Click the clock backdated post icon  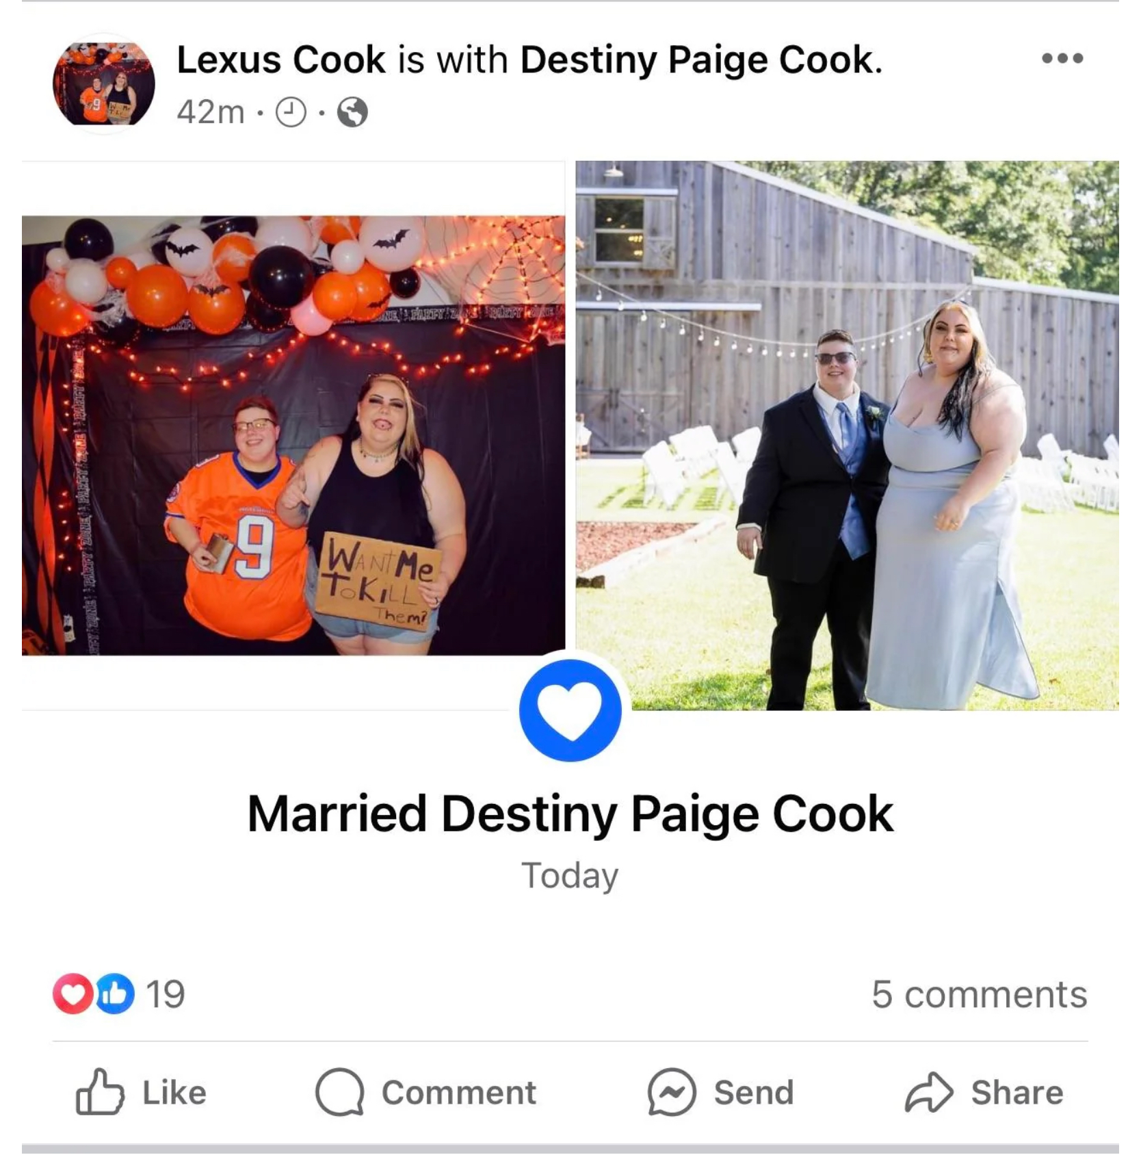tap(291, 112)
